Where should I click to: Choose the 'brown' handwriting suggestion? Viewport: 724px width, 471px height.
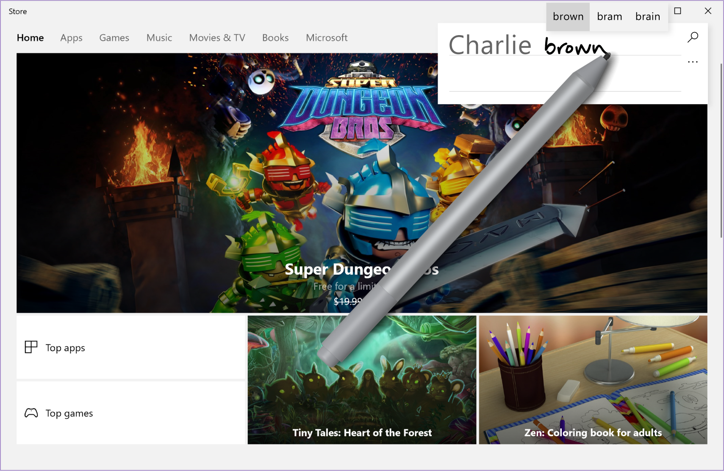(568, 17)
